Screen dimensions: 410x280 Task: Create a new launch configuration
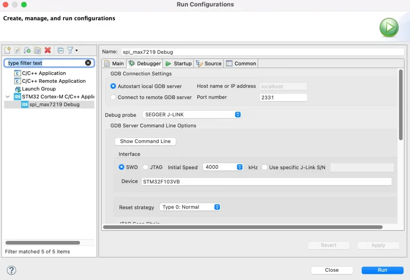7,50
